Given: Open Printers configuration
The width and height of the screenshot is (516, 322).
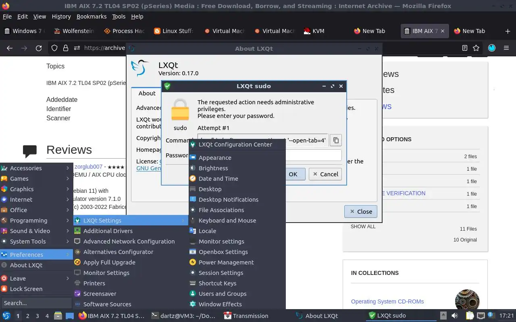Looking at the screenshot, I should point(131,283).
